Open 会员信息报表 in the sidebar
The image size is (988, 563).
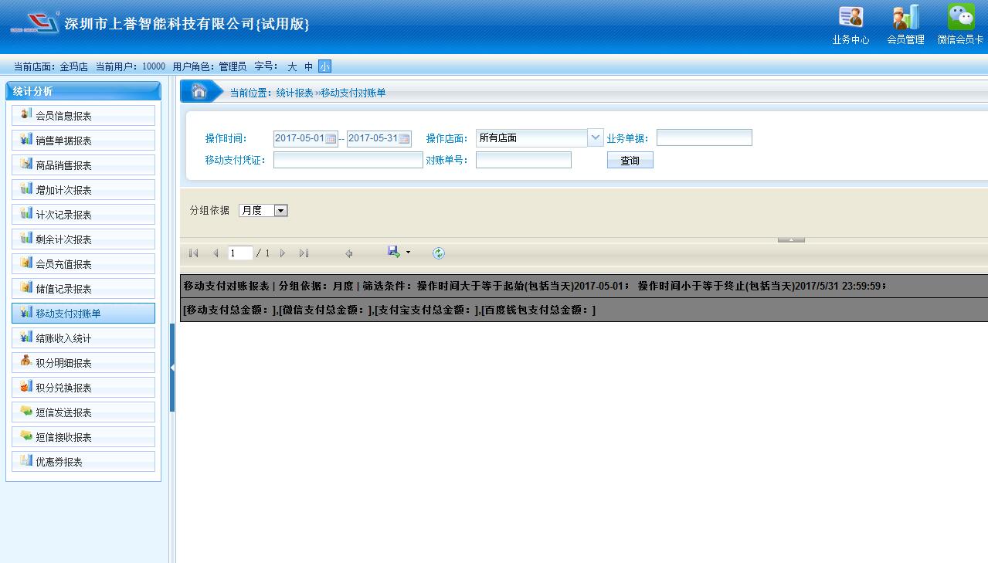tap(83, 116)
